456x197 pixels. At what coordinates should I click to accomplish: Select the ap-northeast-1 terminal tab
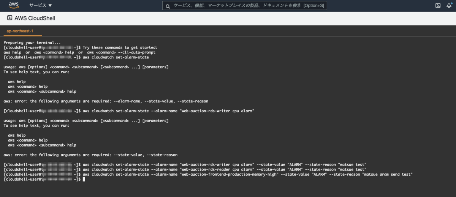[20, 31]
